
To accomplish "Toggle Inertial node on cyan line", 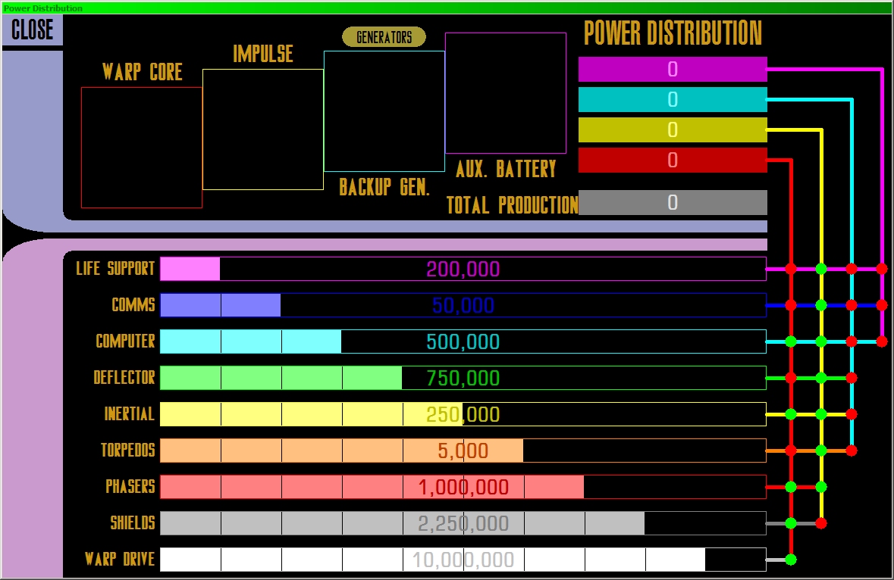I will (x=852, y=414).
